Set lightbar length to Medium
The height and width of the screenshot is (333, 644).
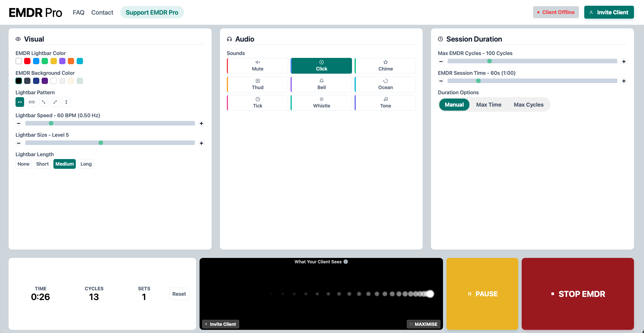[x=65, y=164]
